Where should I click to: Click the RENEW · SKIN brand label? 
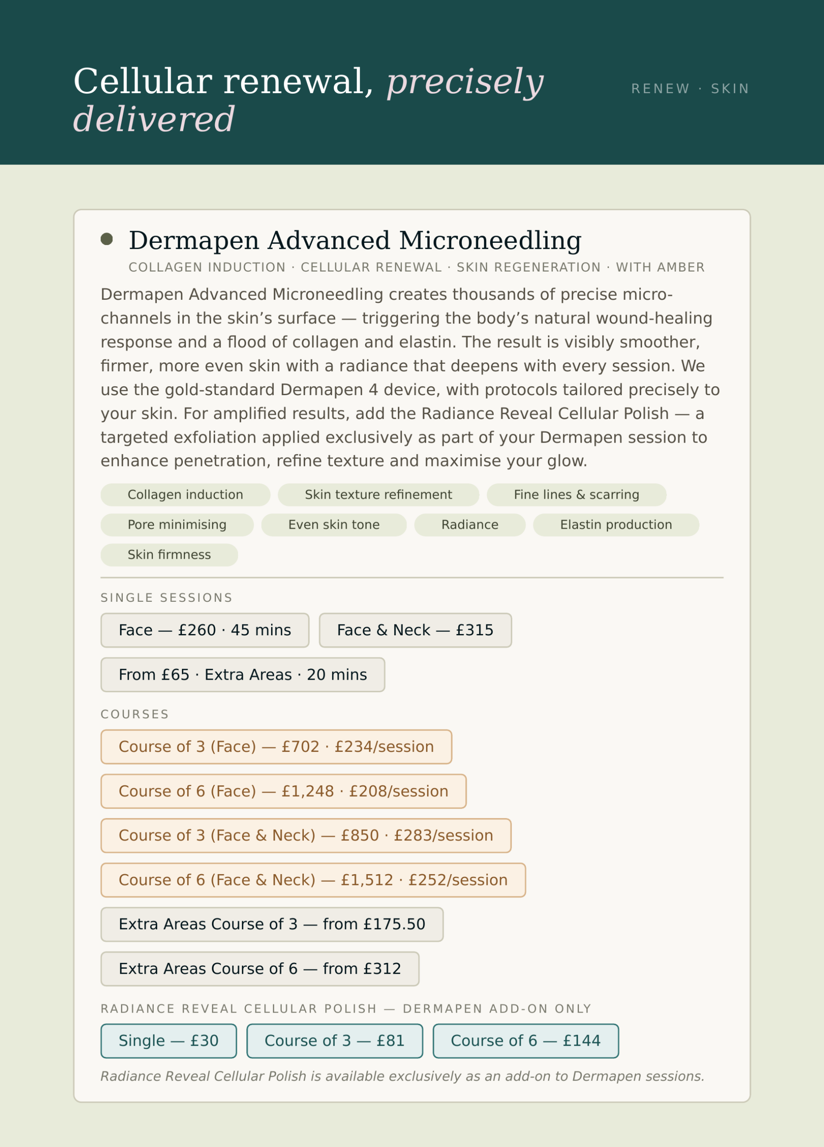[690, 89]
